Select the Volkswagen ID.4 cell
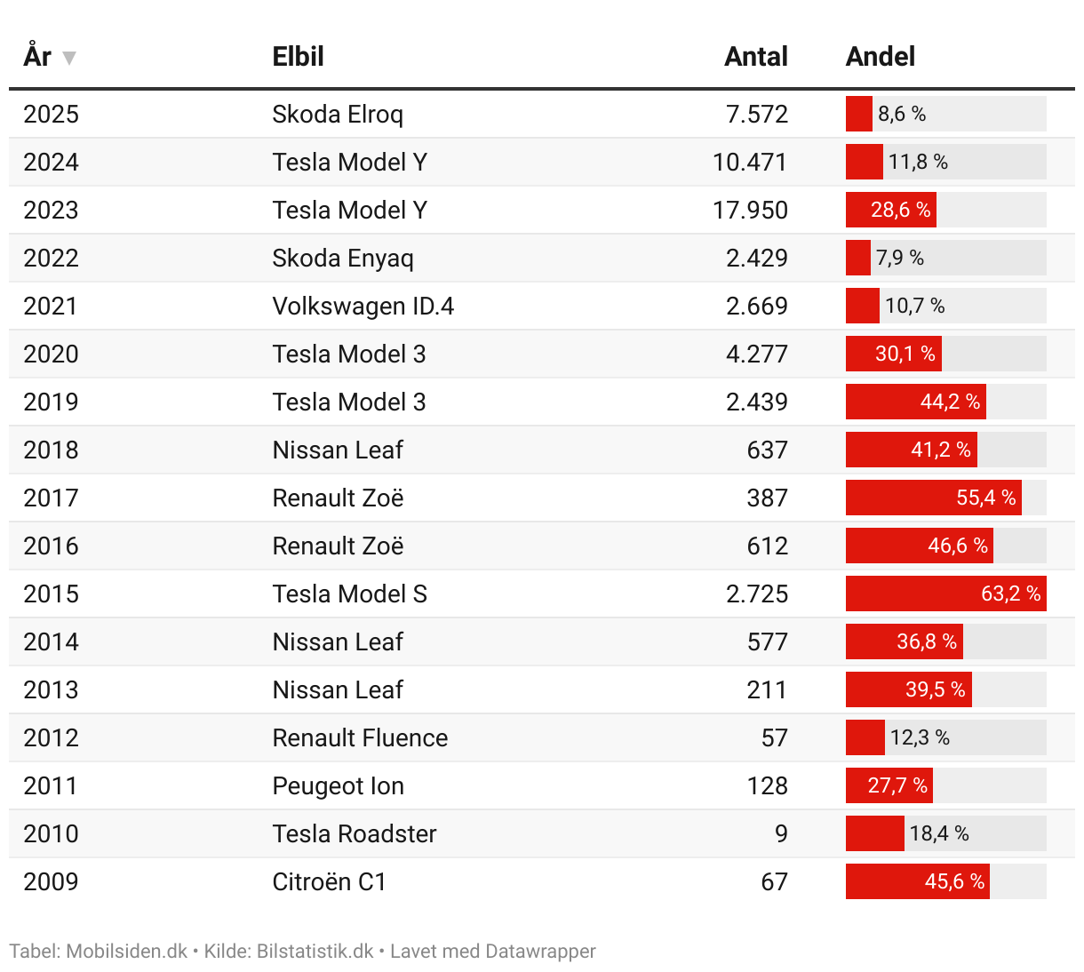1084x972 pixels. tap(363, 307)
